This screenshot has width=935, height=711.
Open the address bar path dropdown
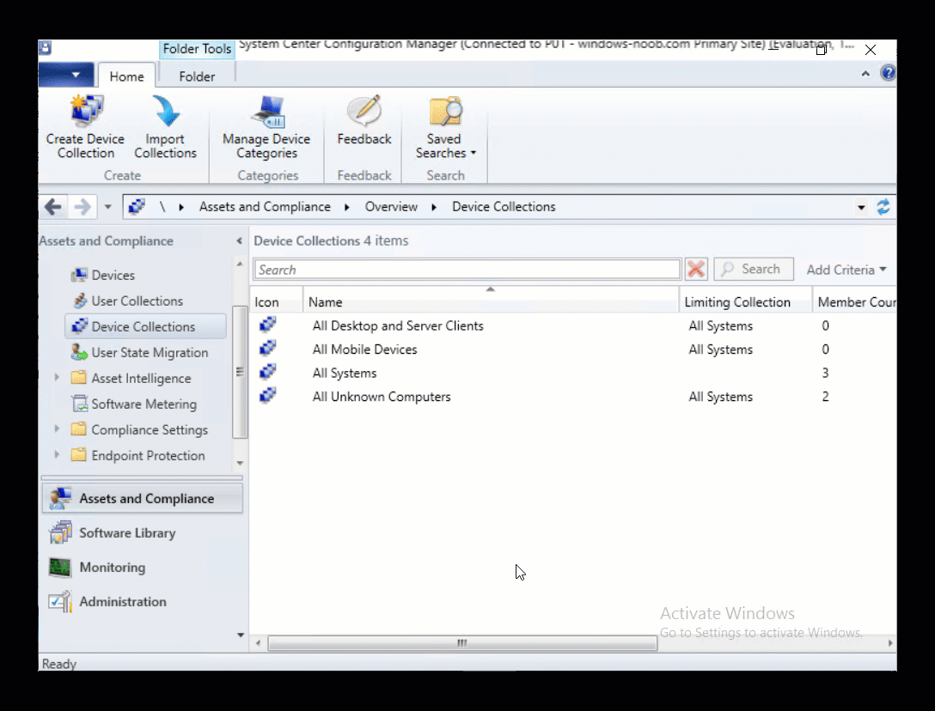[861, 208]
